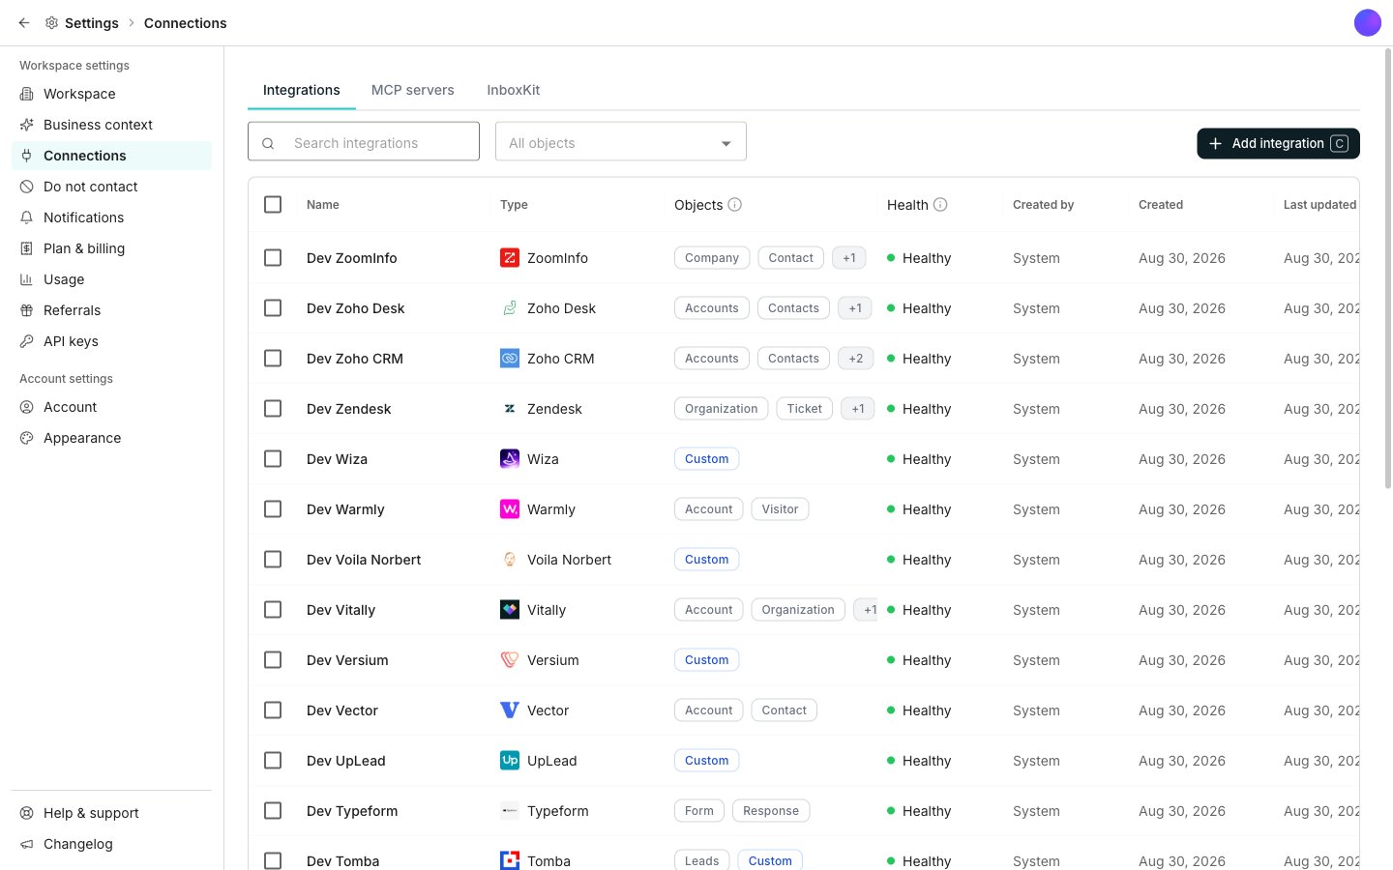
Task: Click the Zoho Desk logo icon
Action: tap(510, 308)
